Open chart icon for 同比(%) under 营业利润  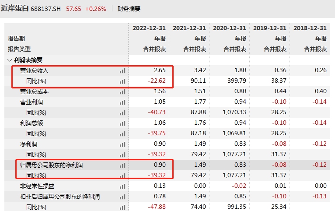coord(122,113)
